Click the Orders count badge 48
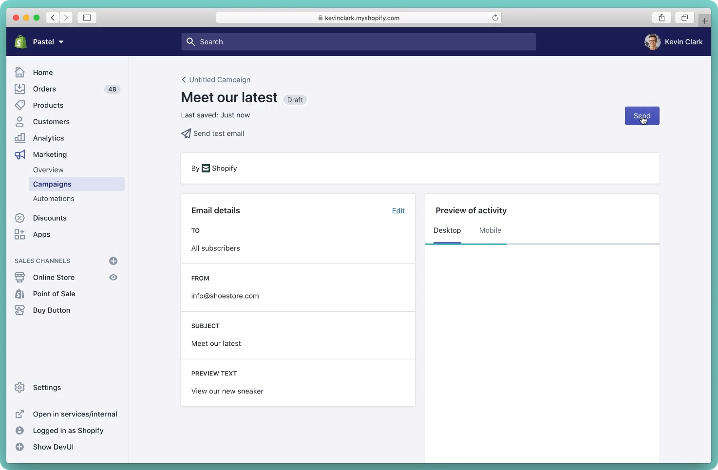The width and height of the screenshot is (718, 470). [112, 89]
